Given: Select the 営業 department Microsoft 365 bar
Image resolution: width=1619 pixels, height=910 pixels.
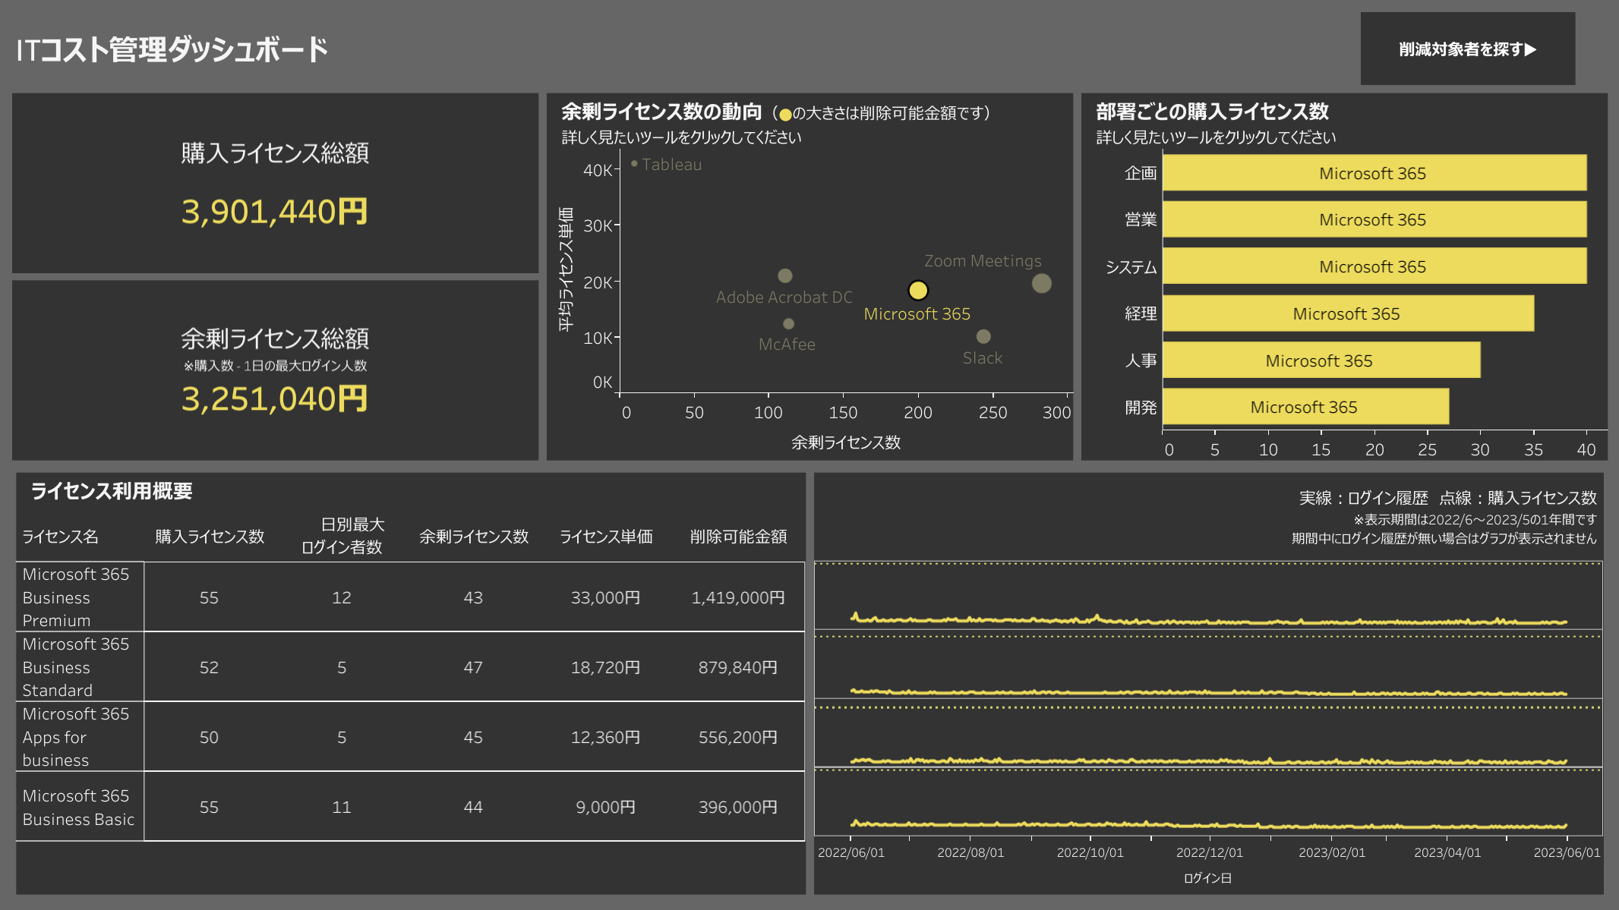Looking at the screenshot, I should pyautogui.click(x=1374, y=219).
